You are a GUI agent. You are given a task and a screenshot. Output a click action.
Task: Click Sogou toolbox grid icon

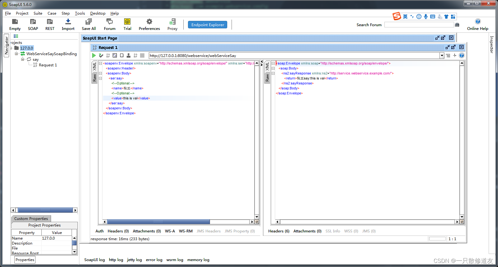coord(453,17)
